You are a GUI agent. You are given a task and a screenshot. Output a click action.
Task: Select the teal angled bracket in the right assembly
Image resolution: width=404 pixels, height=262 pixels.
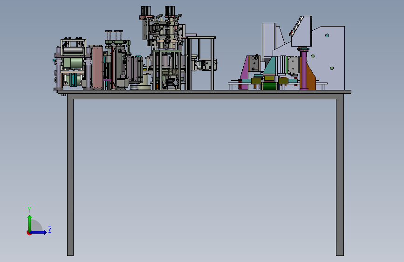coord(271,66)
